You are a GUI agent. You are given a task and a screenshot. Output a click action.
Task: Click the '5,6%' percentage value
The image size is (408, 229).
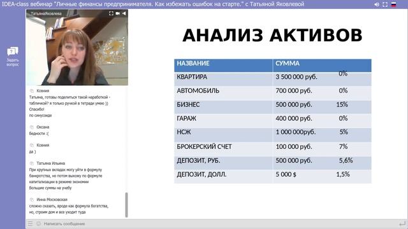346,160
